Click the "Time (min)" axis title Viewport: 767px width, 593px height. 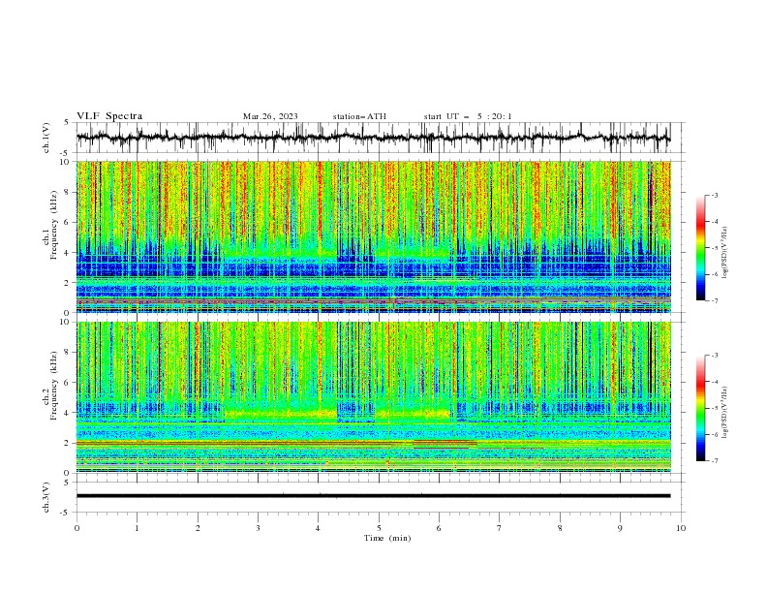tap(387, 538)
